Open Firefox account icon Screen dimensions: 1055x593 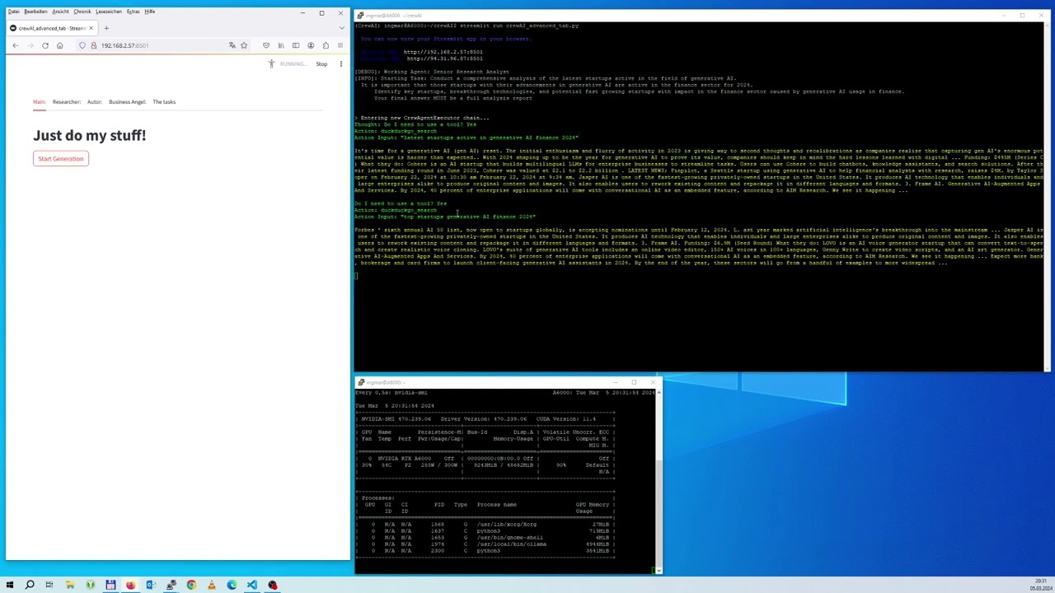[x=311, y=45]
